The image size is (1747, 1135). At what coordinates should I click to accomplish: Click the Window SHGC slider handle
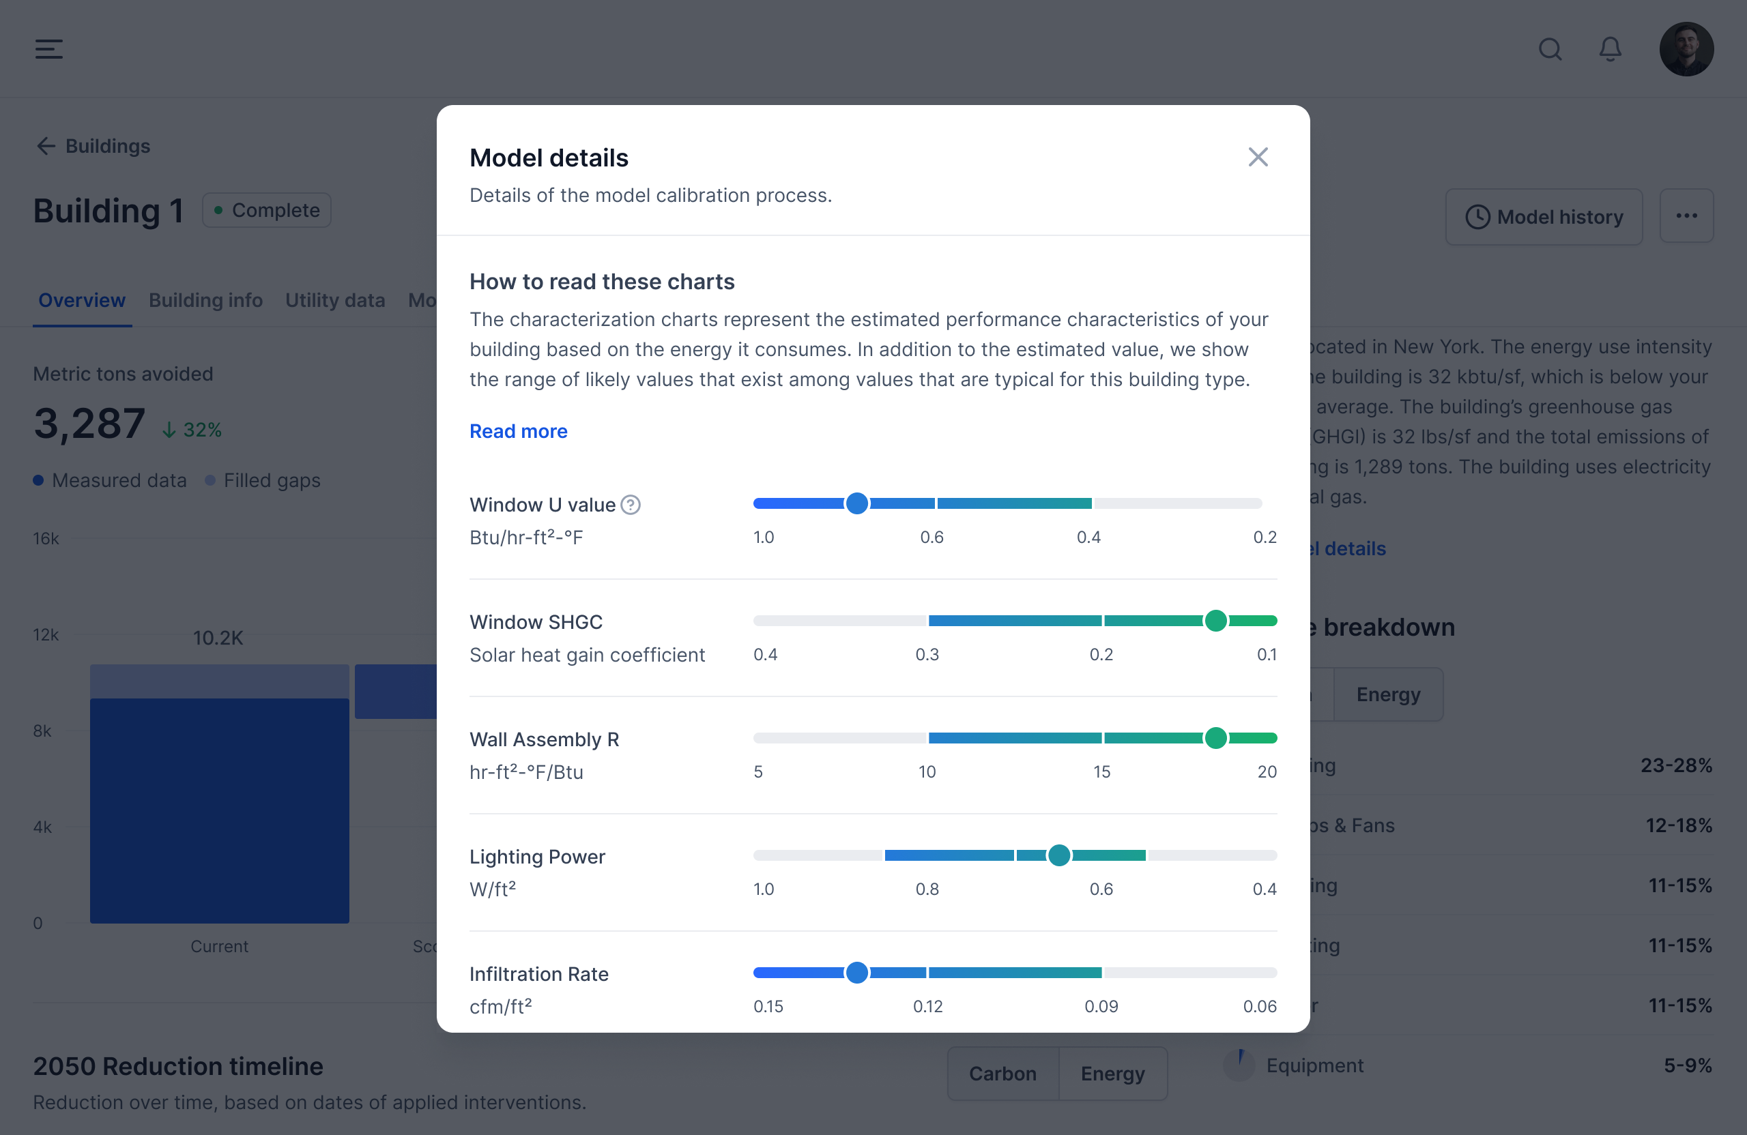pyautogui.click(x=1215, y=621)
